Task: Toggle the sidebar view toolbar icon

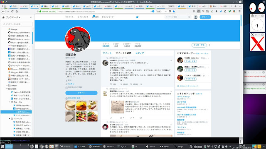Action: coord(199,11)
